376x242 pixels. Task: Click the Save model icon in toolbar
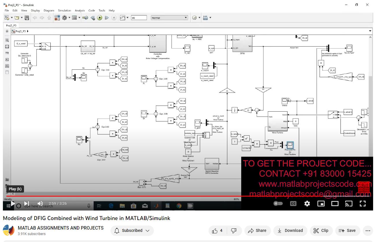[27, 18]
